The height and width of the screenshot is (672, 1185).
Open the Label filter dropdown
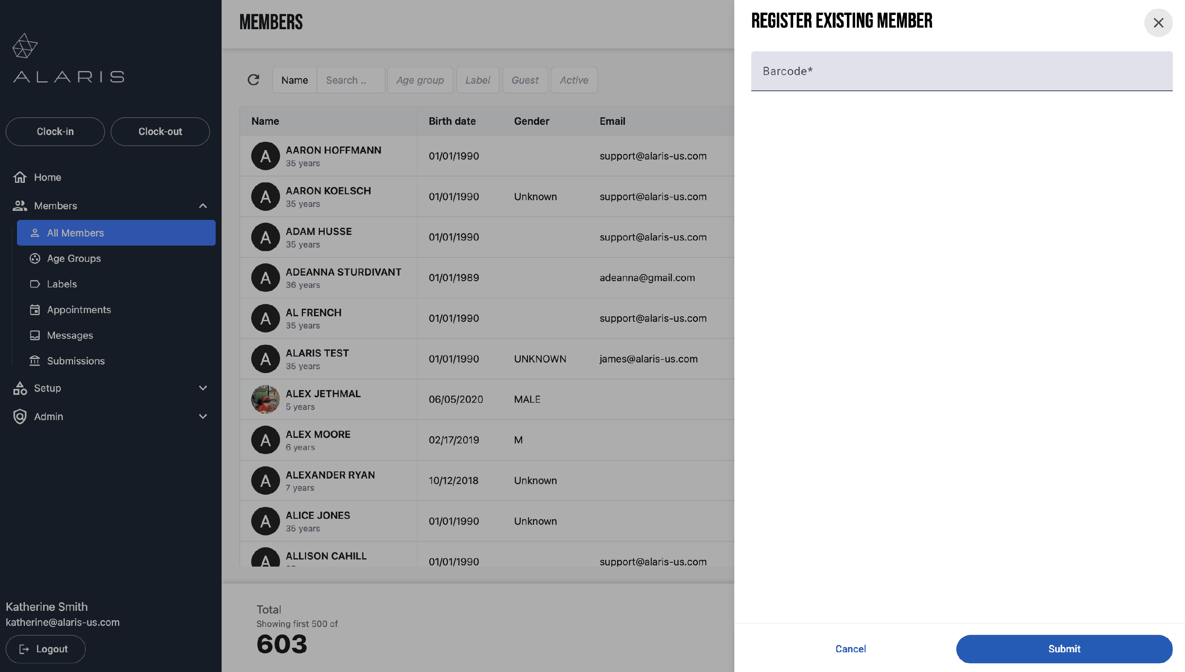[x=477, y=80]
